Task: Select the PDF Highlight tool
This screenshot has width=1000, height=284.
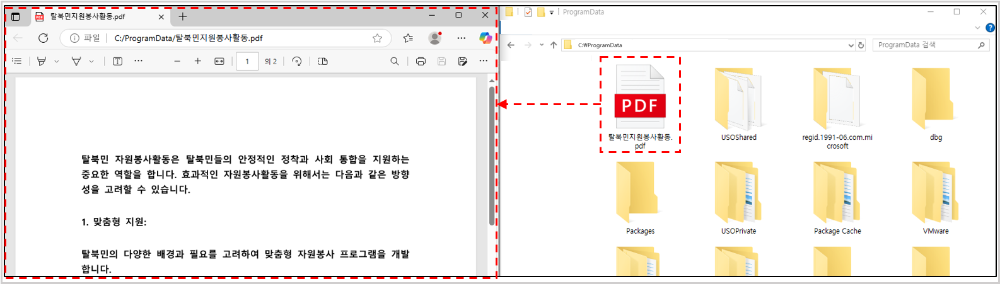Action: [76, 61]
